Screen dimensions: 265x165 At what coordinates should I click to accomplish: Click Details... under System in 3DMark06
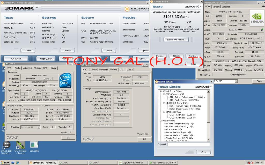(x=110, y=51)
